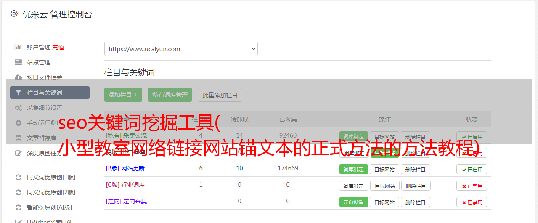The width and height of the screenshot is (538, 223).
Task: Click the edit pencil icon beside 深度原创任务
Action: pos(18,153)
